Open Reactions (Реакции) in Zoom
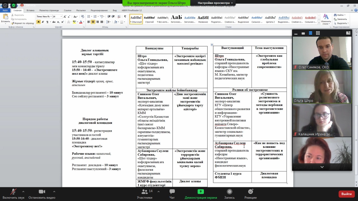Viewport: 358px width, 201px height. point(250,194)
